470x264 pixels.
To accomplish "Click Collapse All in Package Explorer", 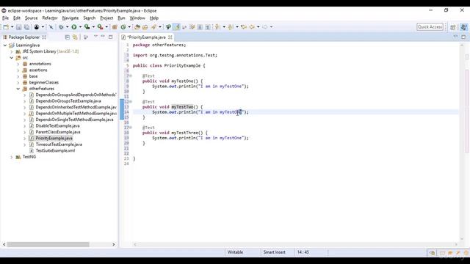I will pyautogui.click(x=67, y=37).
